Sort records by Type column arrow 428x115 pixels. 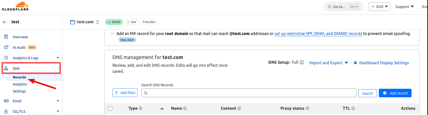(162, 108)
